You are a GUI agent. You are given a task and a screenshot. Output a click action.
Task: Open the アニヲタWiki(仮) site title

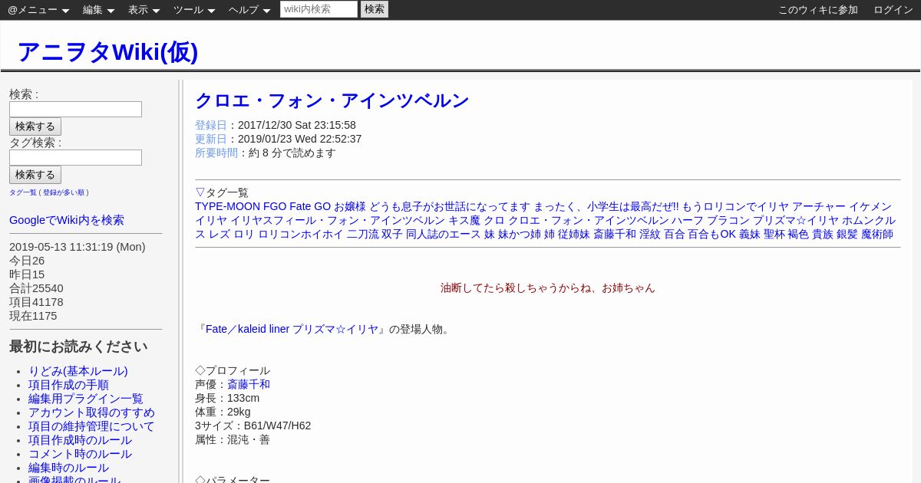(x=107, y=51)
